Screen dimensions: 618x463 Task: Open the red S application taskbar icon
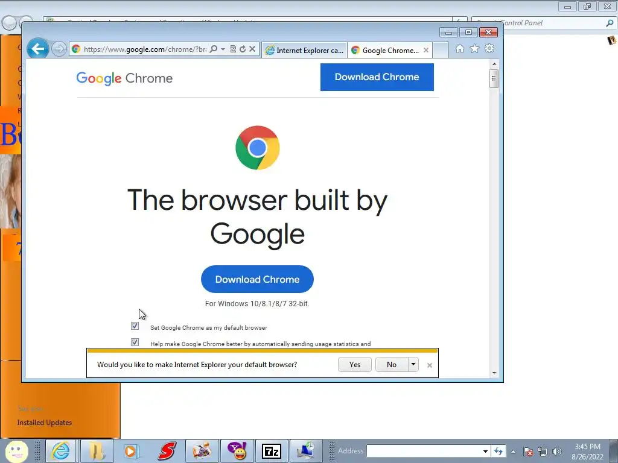tap(167, 451)
